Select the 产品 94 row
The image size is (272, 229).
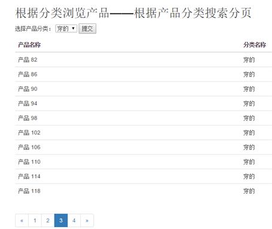(x=143, y=103)
